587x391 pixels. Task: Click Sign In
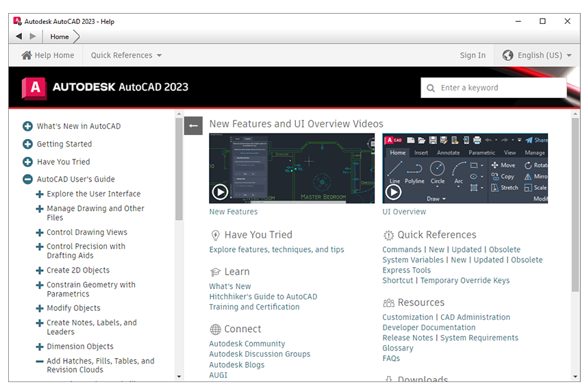(x=473, y=55)
